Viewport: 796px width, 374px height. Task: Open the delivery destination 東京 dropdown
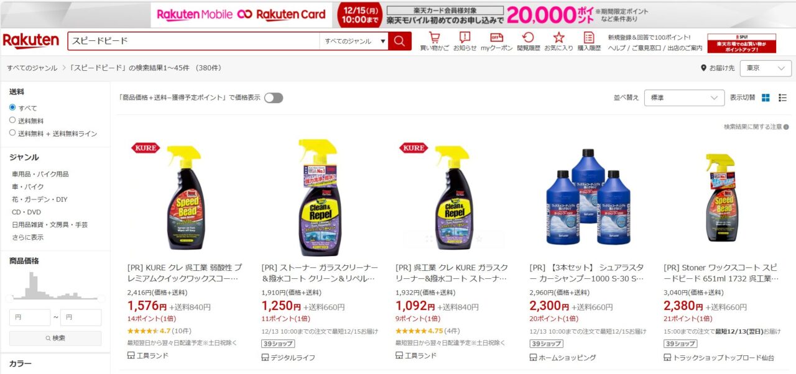766,68
